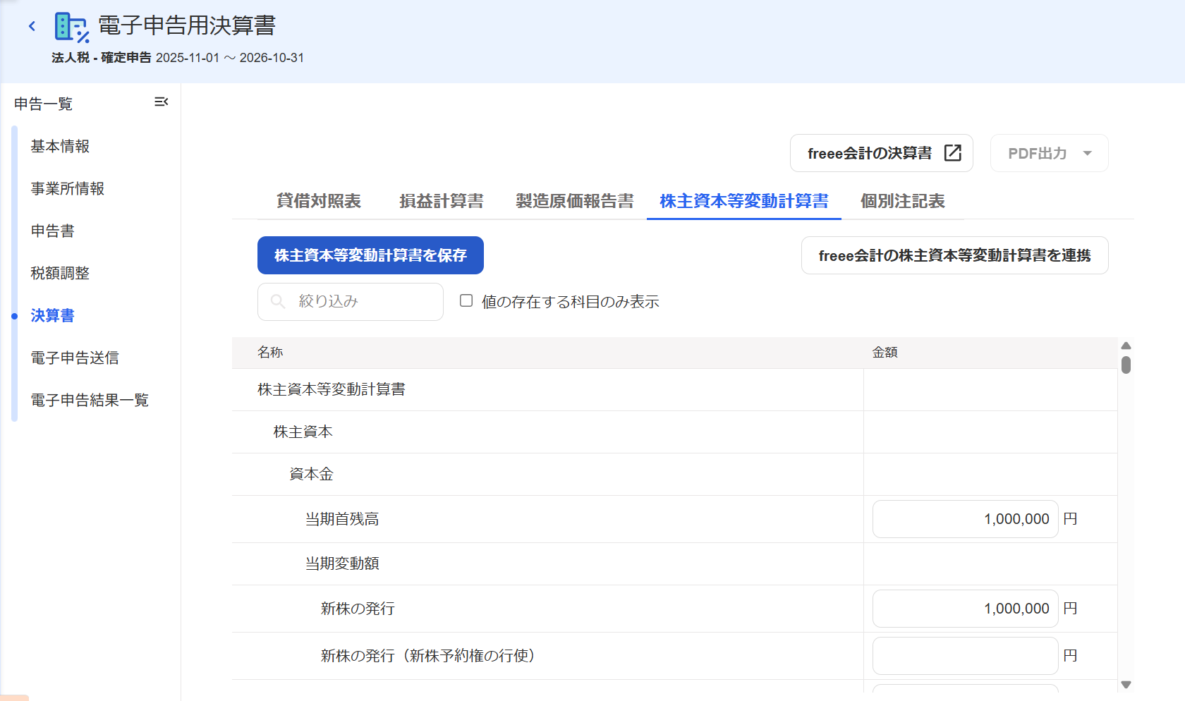Open the PDF出力 dropdown arrow
The width and height of the screenshot is (1185, 701).
(1088, 153)
